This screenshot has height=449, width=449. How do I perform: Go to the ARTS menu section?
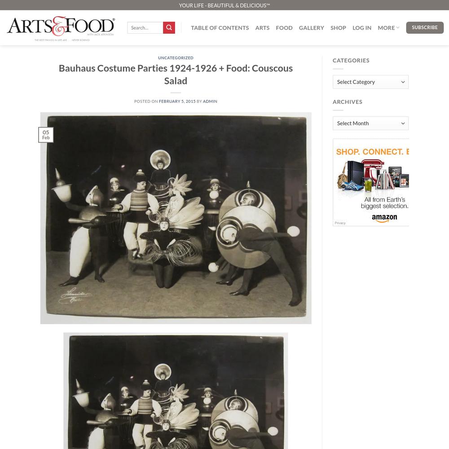[262, 28]
